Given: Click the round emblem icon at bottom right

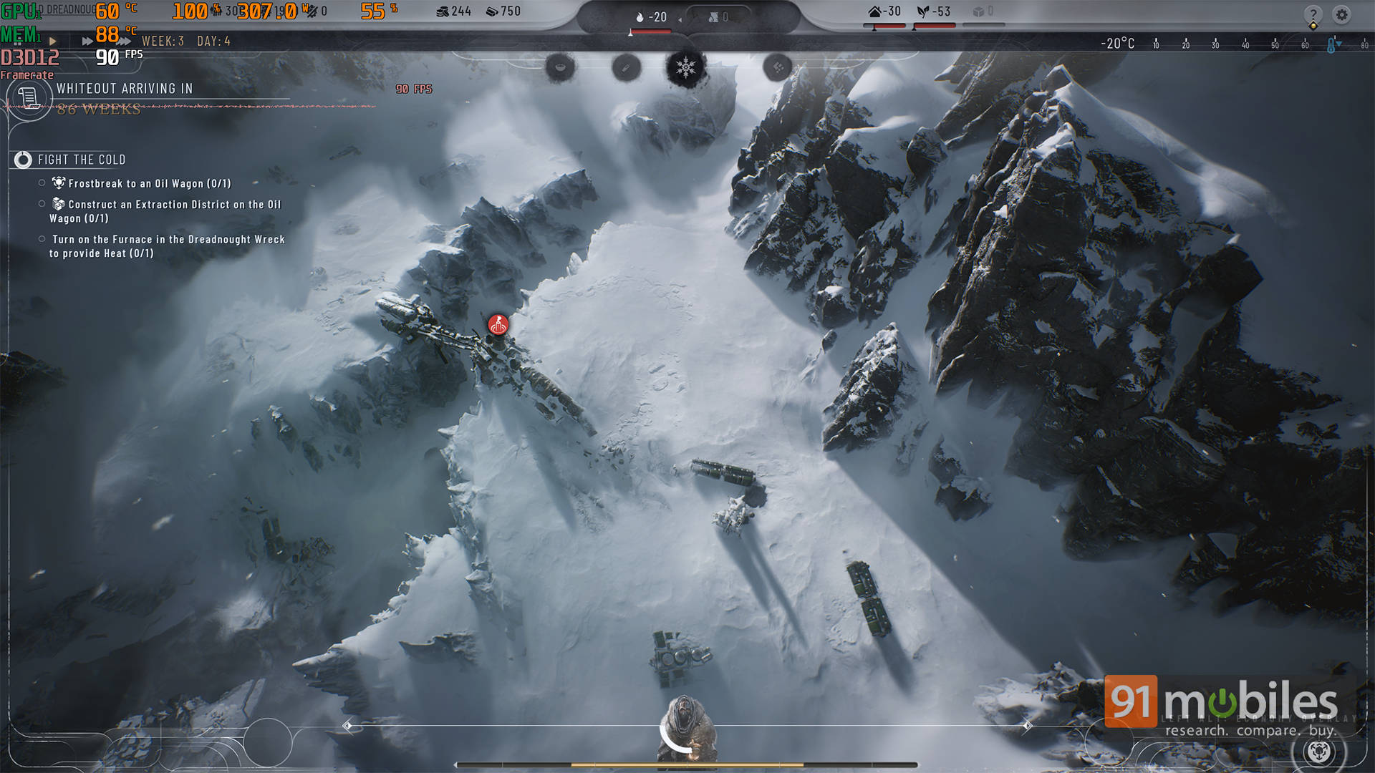Looking at the screenshot, I should [1319, 751].
